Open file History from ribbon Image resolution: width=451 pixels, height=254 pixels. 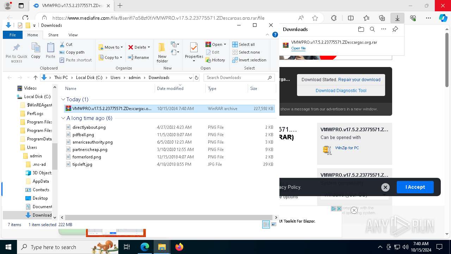[x=215, y=60]
